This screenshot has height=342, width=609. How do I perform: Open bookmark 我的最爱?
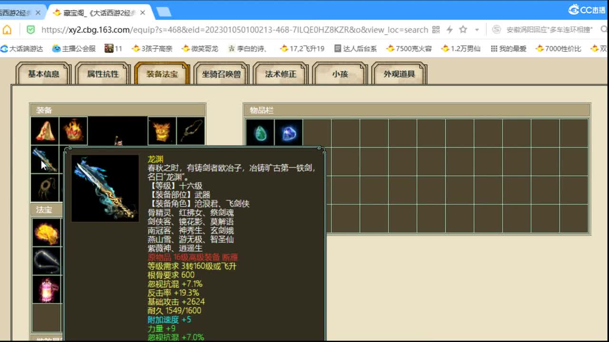click(509, 48)
